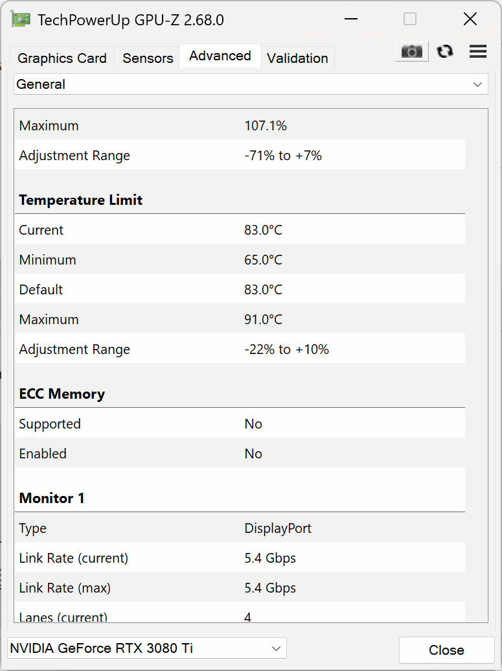
Task: Open the hamburger menu icon
Action: click(478, 52)
